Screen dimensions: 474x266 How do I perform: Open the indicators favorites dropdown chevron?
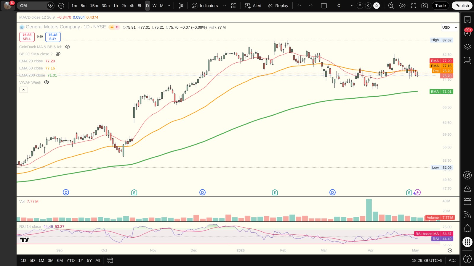click(224, 6)
